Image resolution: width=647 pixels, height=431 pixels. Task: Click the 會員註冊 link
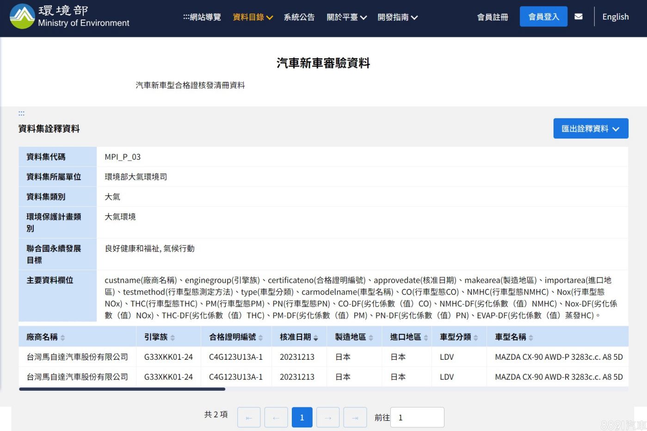tap(493, 17)
